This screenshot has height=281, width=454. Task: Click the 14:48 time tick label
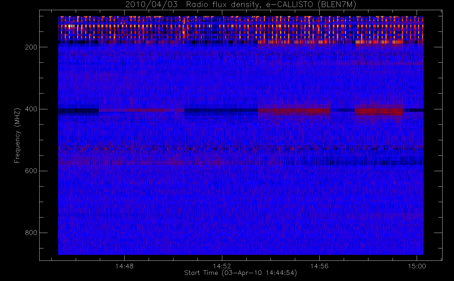124,266
